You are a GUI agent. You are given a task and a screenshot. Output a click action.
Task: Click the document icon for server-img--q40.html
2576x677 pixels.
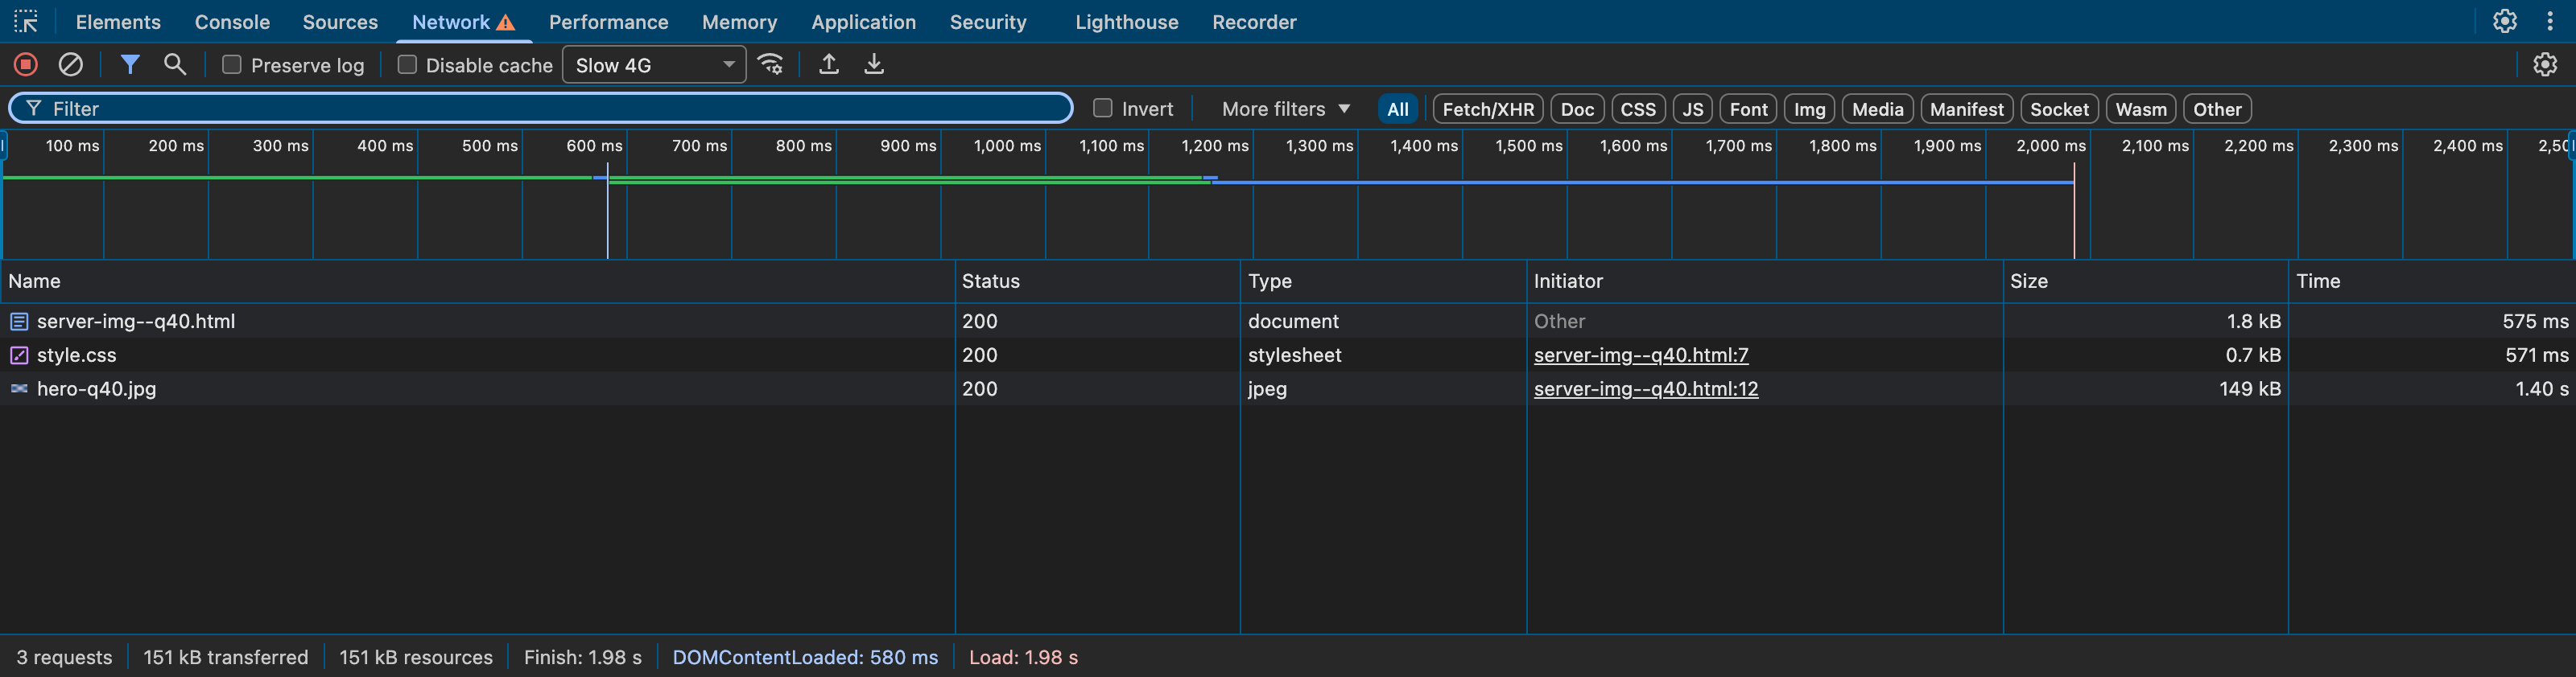coord(19,322)
